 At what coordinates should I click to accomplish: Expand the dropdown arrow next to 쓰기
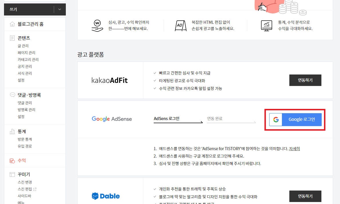(60, 9)
